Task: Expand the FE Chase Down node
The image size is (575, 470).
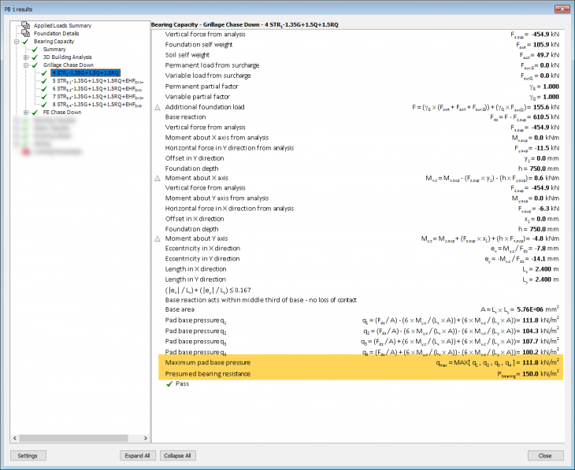Action: coord(26,113)
